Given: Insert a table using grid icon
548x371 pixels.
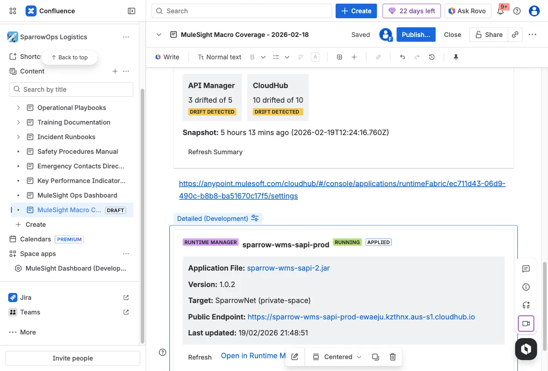Looking at the screenshot, I should pos(339,57).
